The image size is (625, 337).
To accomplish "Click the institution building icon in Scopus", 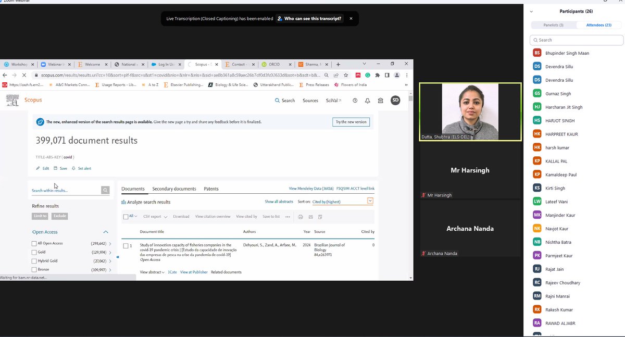I will coord(381,101).
